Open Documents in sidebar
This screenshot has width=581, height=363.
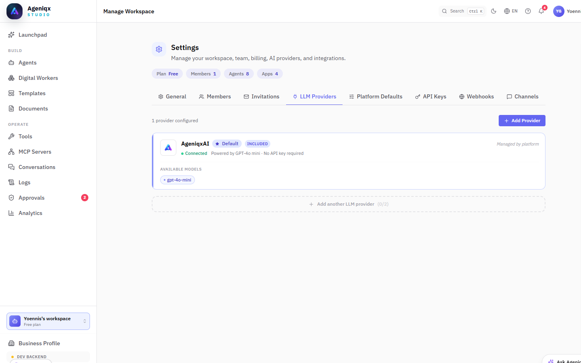click(48, 108)
